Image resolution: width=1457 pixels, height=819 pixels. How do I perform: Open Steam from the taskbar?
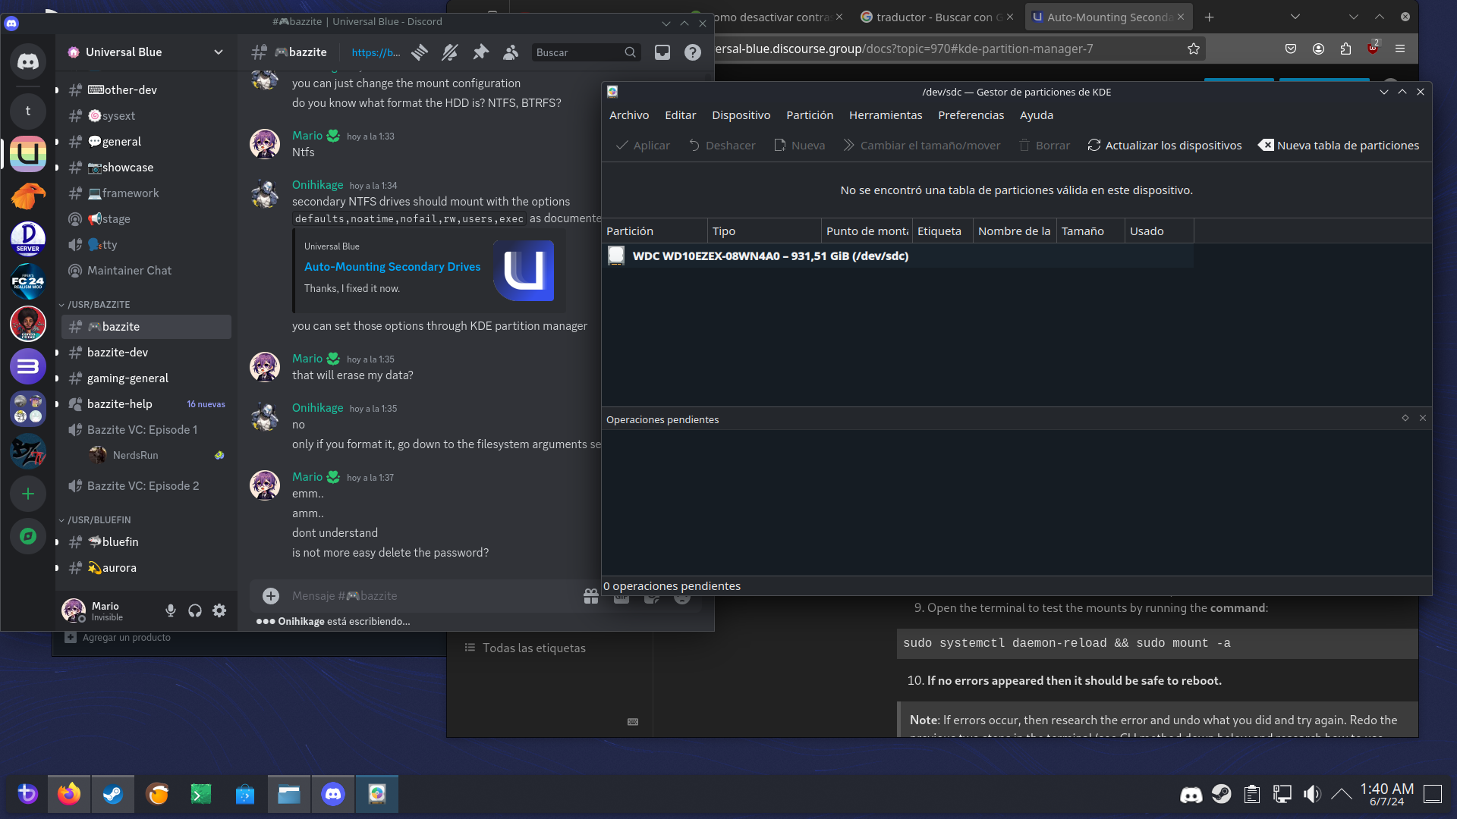click(x=113, y=794)
